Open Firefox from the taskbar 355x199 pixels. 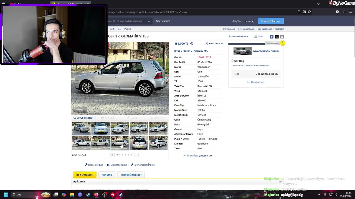click(x=96, y=195)
